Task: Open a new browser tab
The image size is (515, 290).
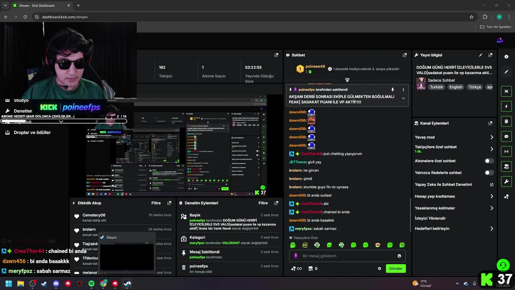Action: point(78,6)
